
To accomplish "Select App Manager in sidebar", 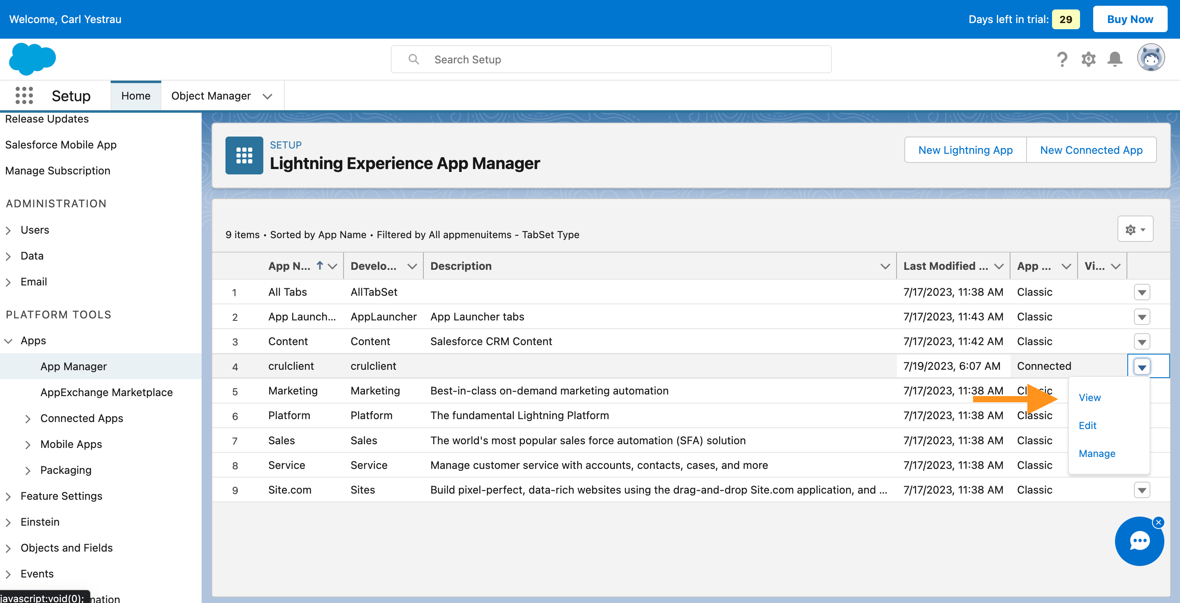I will click(x=73, y=366).
